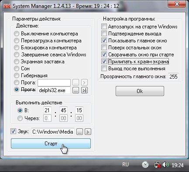Run first Прога program arrow button

[84, 83]
